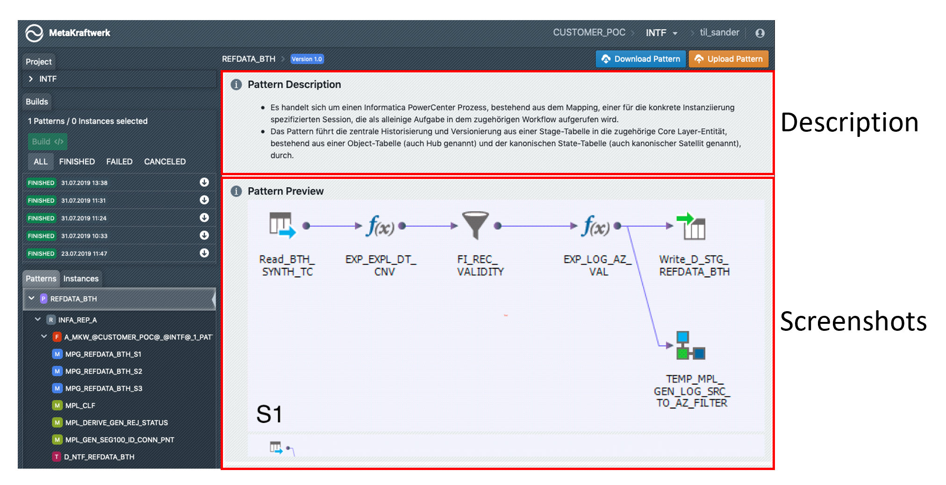The width and height of the screenshot is (946, 485).
Task: Download the 23.07.2019 11:47 build
Action: 204,253
